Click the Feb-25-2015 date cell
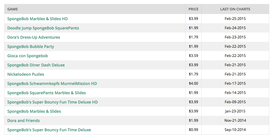 click(235, 19)
